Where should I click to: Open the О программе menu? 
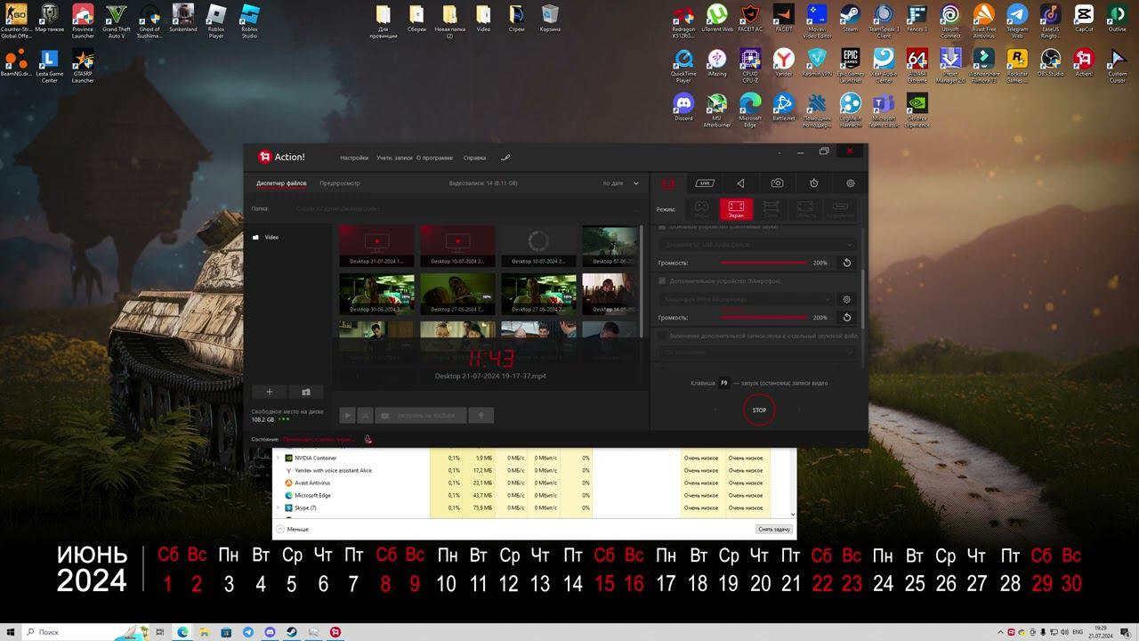tap(435, 158)
